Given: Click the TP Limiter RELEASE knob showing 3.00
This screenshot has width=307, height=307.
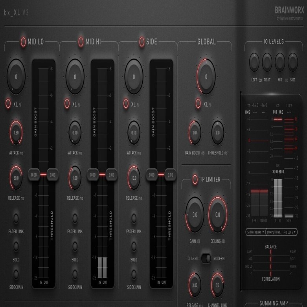Looking at the screenshot, I should coord(195,285).
